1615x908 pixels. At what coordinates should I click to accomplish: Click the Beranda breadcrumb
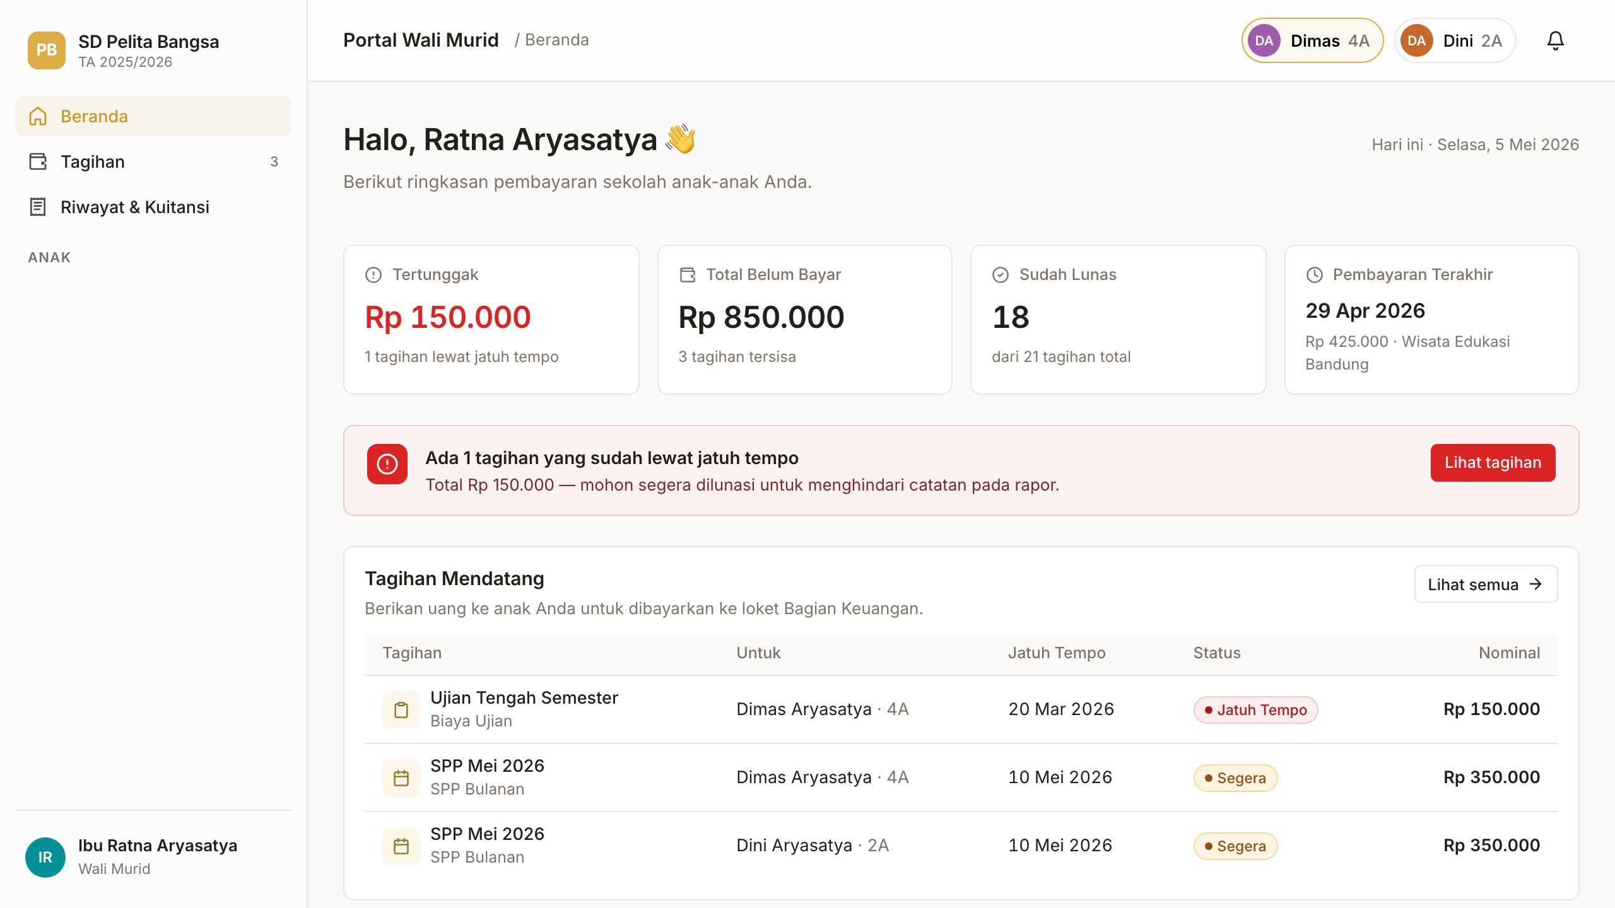(556, 40)
